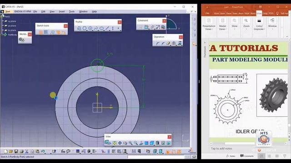Click the Notes button in PowerPoint
Viewport: 291px width, 163px height.
[x=231, y=156]
